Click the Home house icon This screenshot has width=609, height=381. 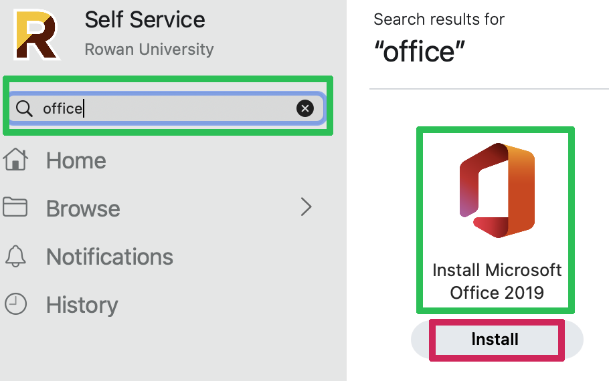point(15,160)
